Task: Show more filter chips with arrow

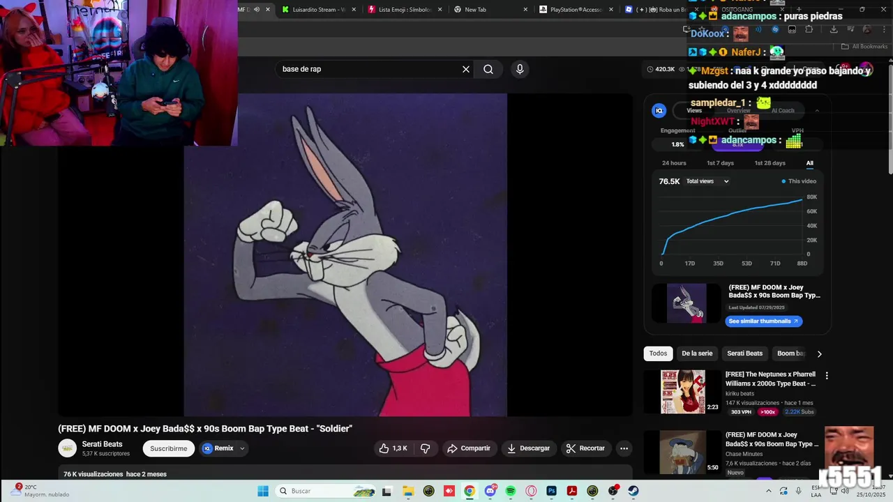Action: click(x=819, y=353)
